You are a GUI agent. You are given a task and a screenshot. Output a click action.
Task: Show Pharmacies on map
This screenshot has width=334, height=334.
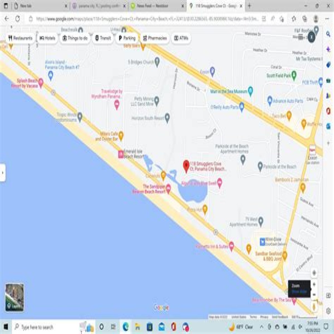[x=154, y=38]
